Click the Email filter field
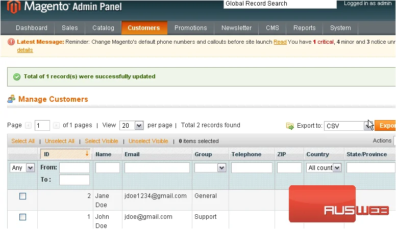This screenshot has width=396, height=229. (157, 167)
